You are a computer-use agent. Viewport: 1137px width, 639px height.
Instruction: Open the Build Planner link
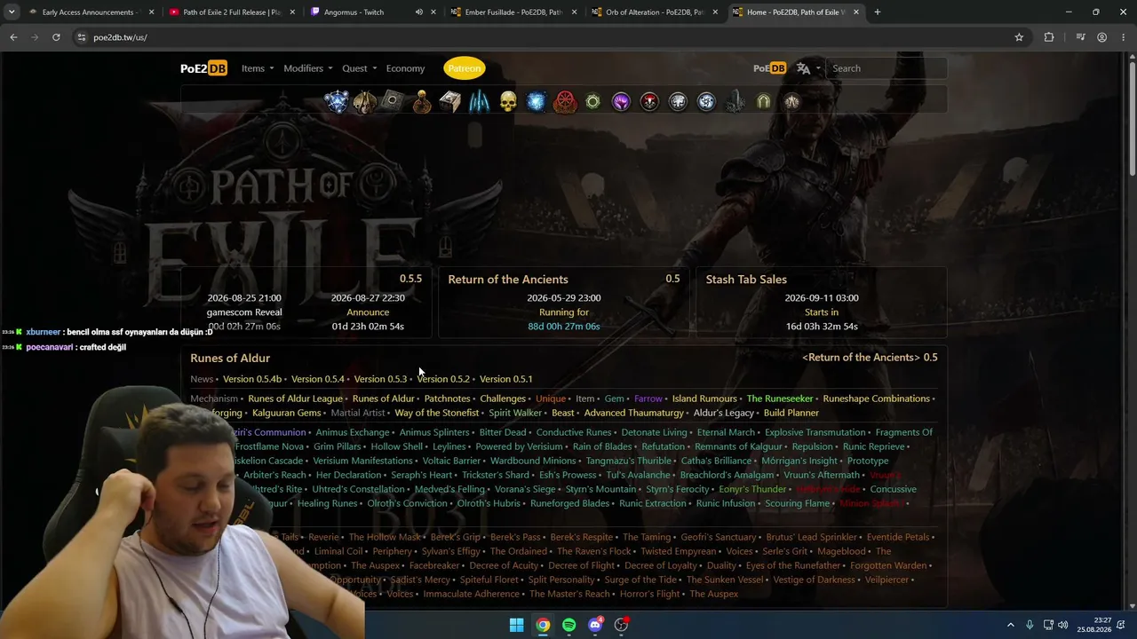pos(791,413)
